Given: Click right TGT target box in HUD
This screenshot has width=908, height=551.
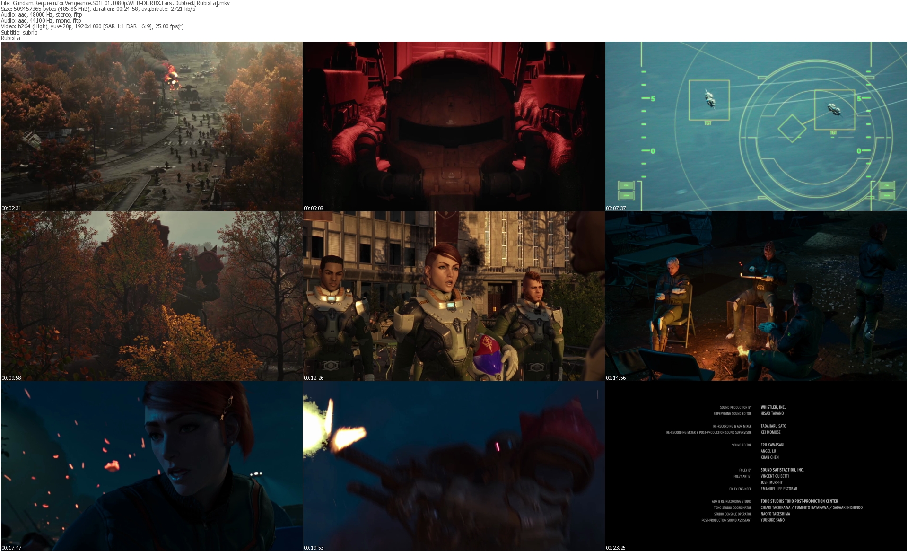Looking at the screenshot, I should (834, 110).
